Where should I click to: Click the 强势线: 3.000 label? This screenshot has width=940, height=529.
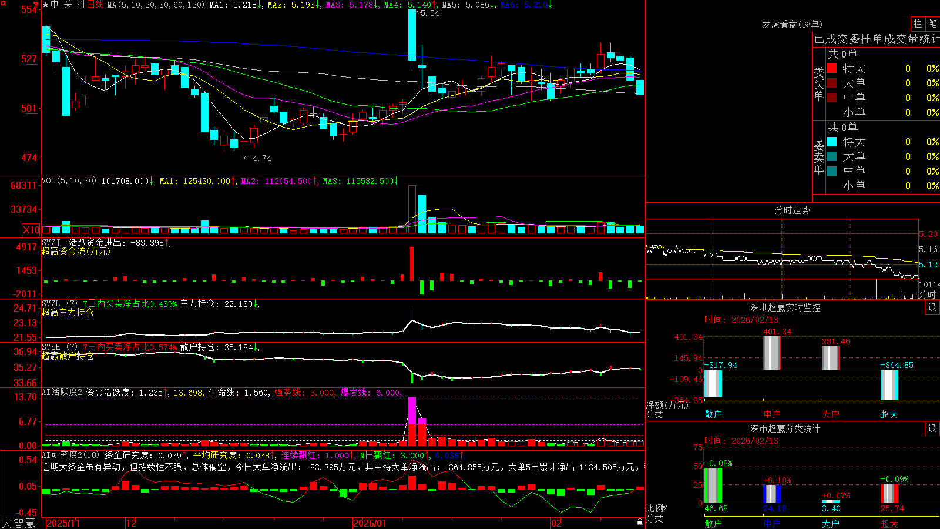pos(305,393)
